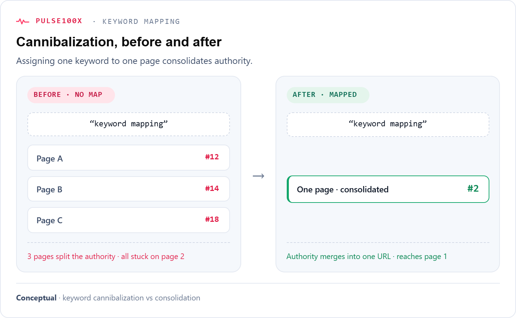Open the Page A row

click(x=129, y=158)
